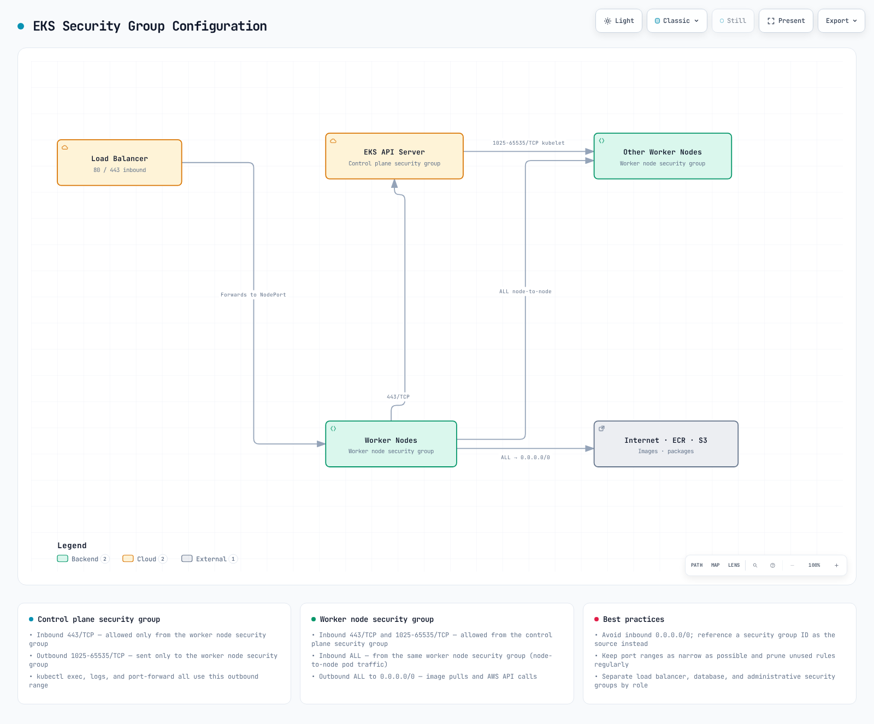Click the magnifier search icon
Image resolution: width=874 pixels, height=724 pixels.
(x=755, y=565)
